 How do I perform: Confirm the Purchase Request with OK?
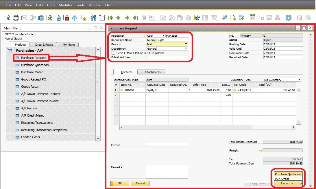[x=119, y=183]
